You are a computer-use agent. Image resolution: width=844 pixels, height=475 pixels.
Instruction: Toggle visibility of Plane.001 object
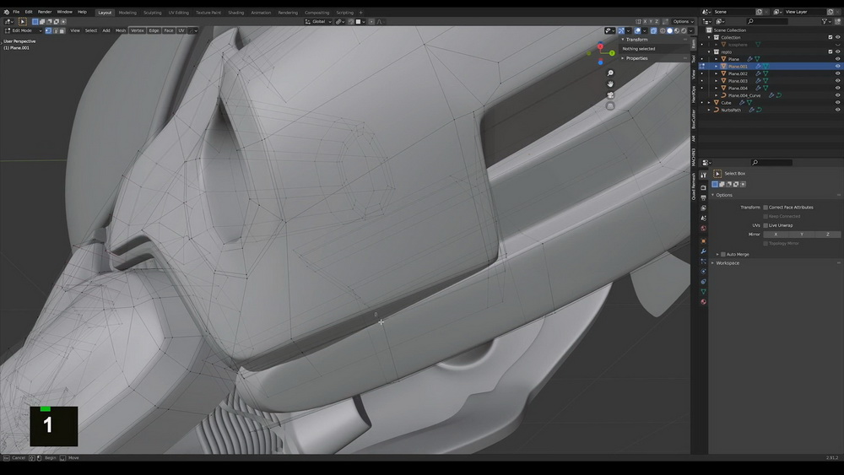[837, 66]
